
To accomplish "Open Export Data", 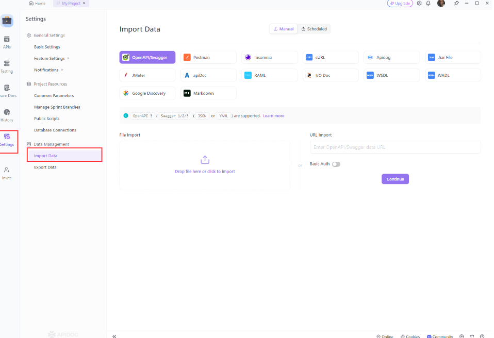I will tap(45, 167).
